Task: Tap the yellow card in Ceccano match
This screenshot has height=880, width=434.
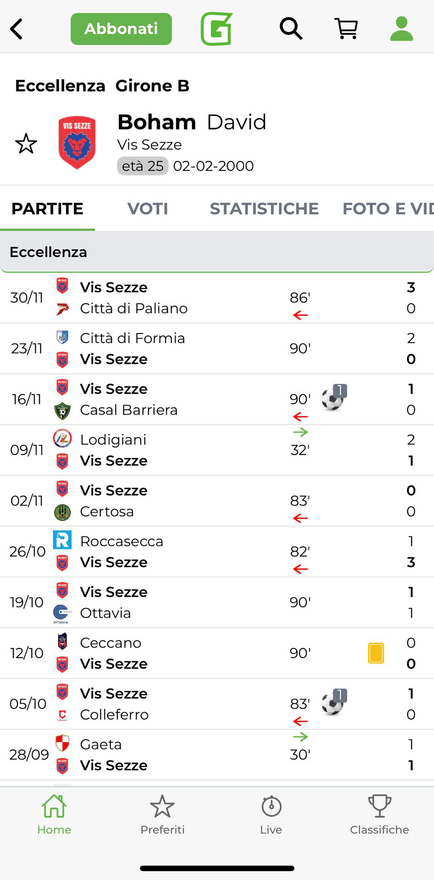Action: pos(376,653)
